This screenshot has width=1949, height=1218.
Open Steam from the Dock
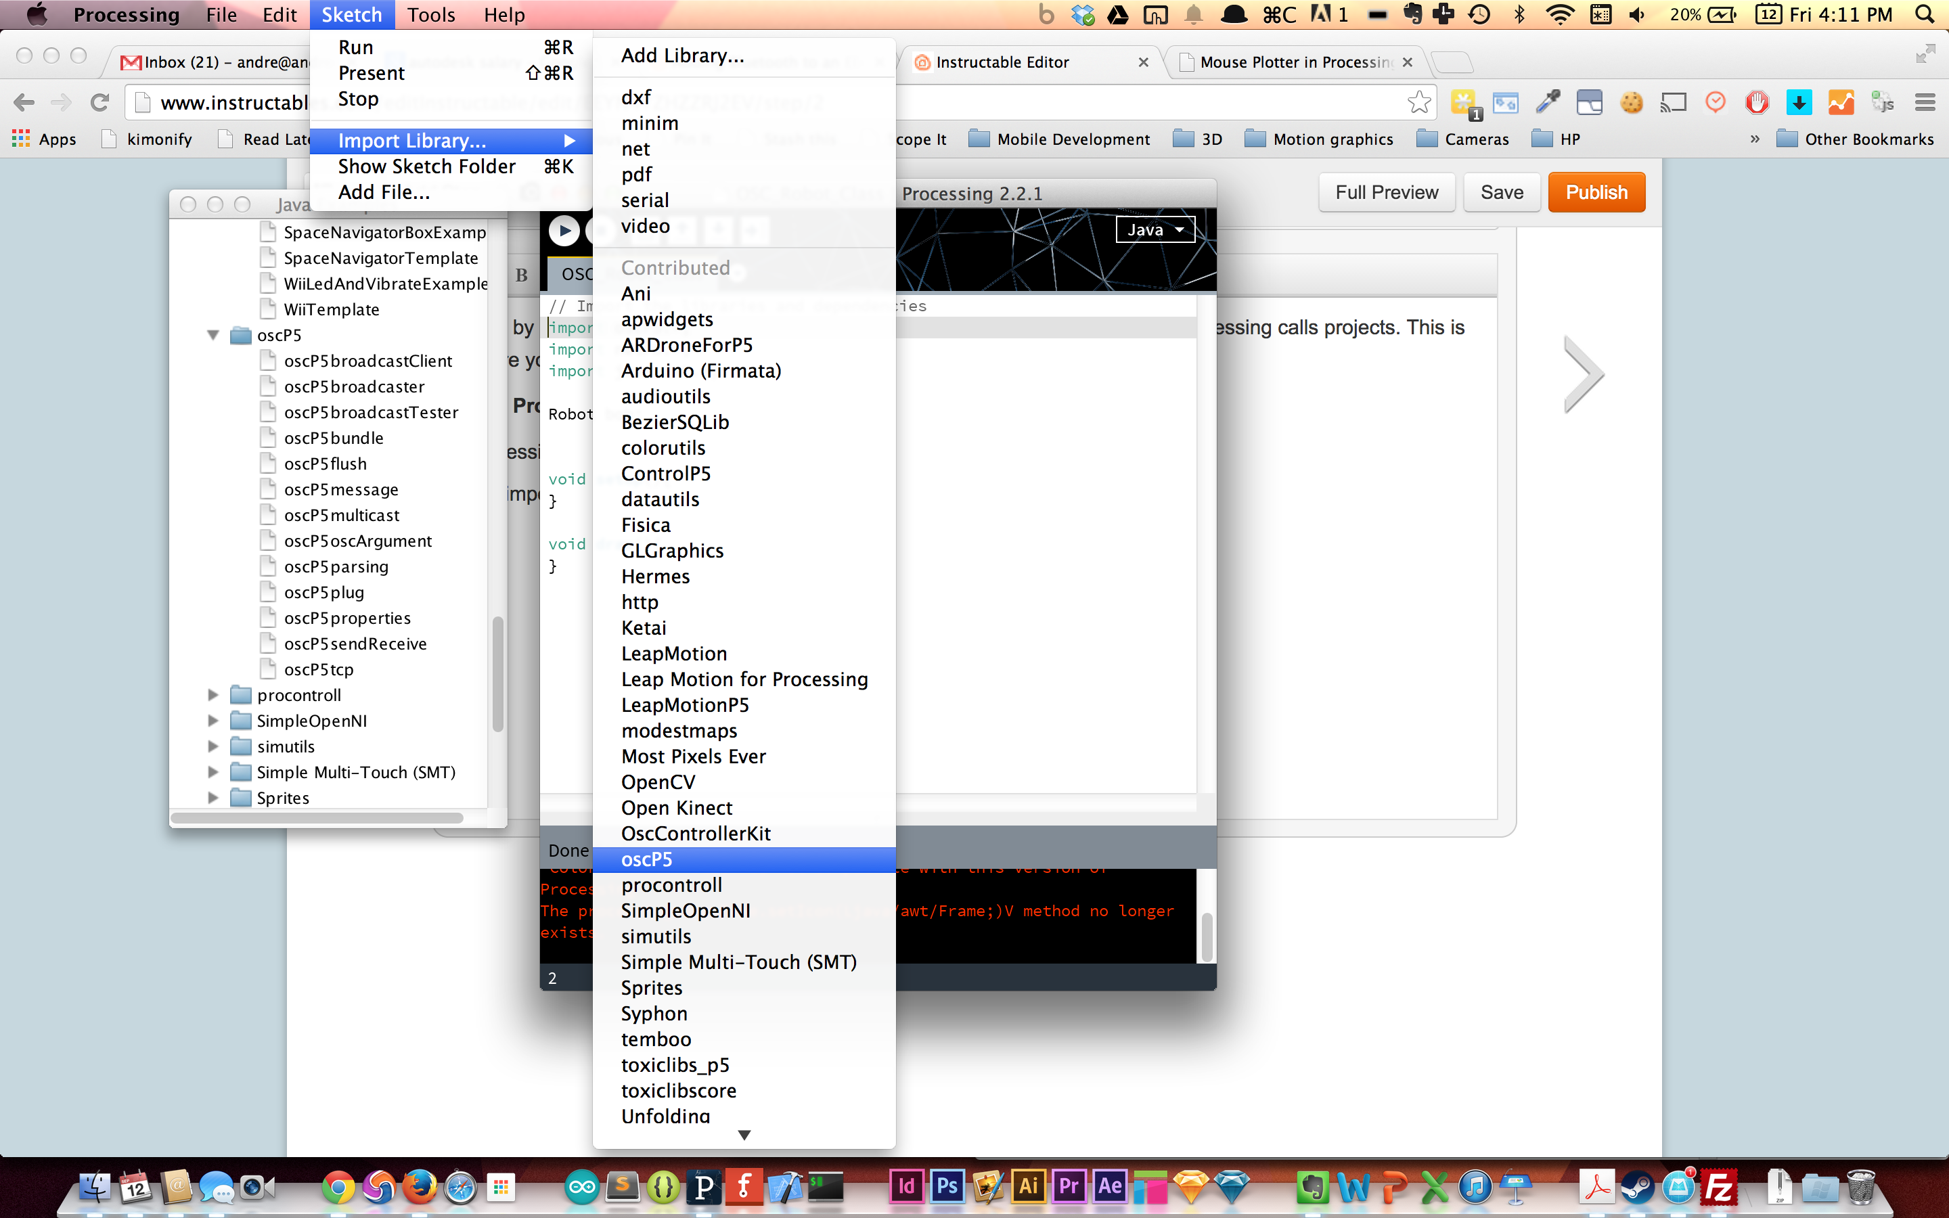tap(1638, 1188)
